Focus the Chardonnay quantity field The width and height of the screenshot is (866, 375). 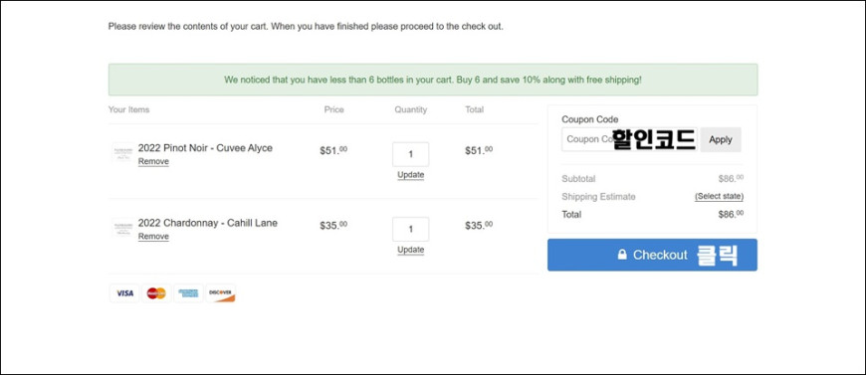[410, 229]
